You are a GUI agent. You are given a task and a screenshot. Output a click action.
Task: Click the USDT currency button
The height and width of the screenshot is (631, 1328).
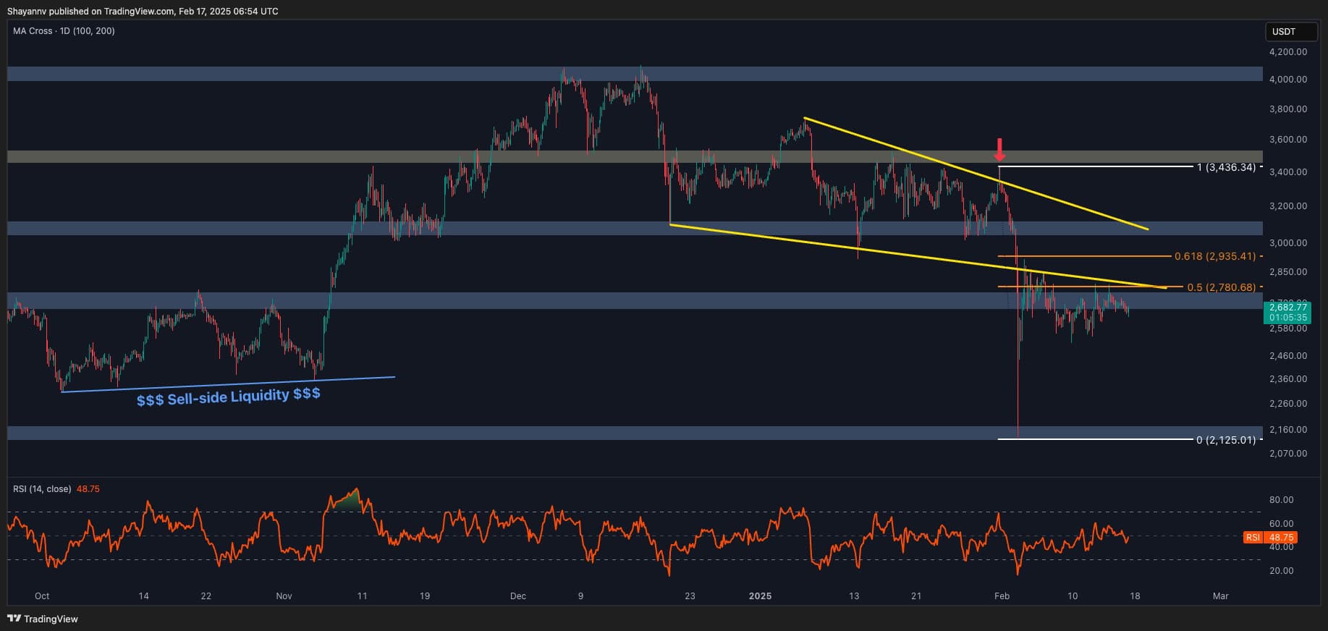coord(1290,32)
